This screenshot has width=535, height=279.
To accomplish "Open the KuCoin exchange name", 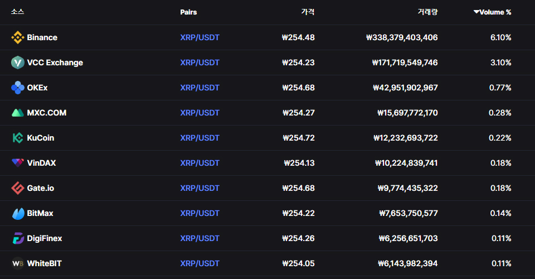I will [x=41, y=138].
